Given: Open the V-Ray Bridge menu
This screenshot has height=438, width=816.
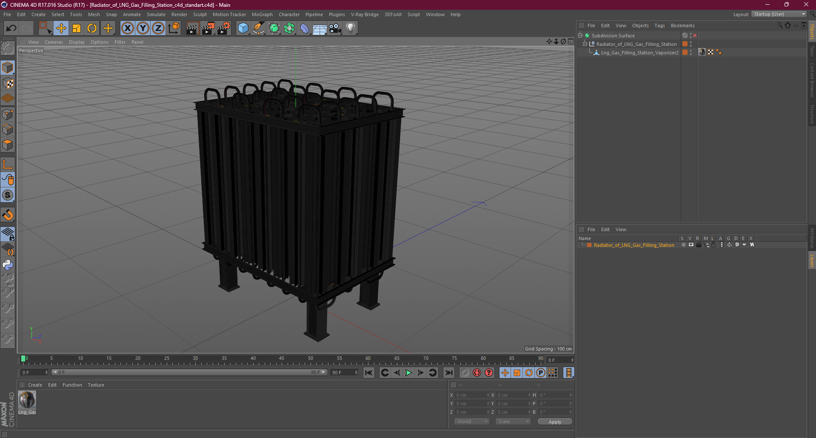Looking at the screenshot, I should click(365, 14).
